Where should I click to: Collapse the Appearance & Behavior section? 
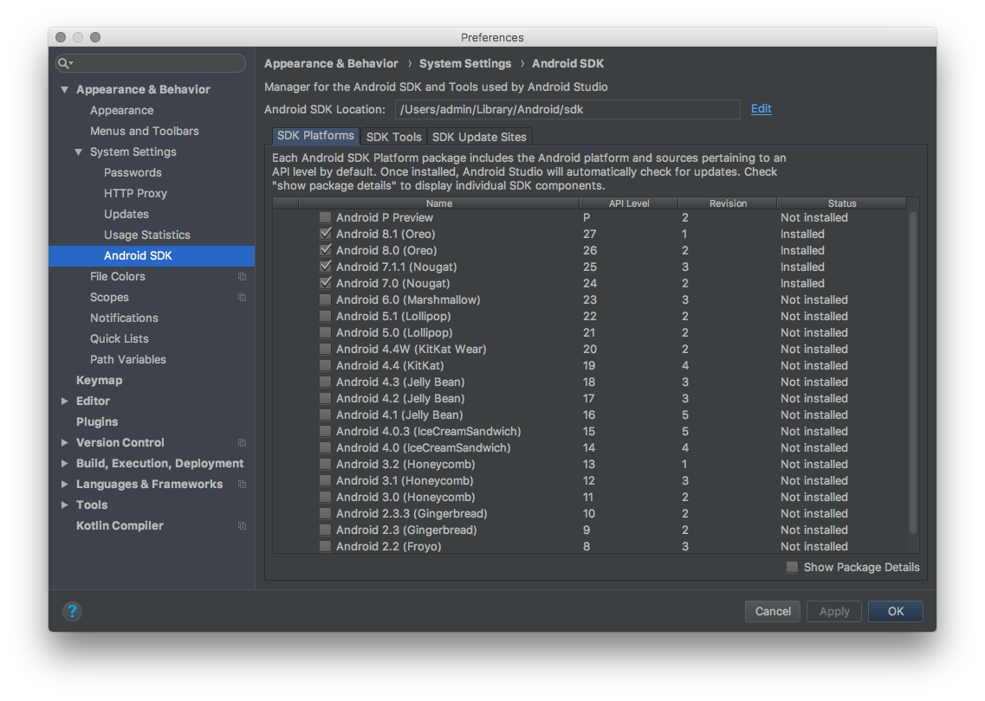[65, 90]
